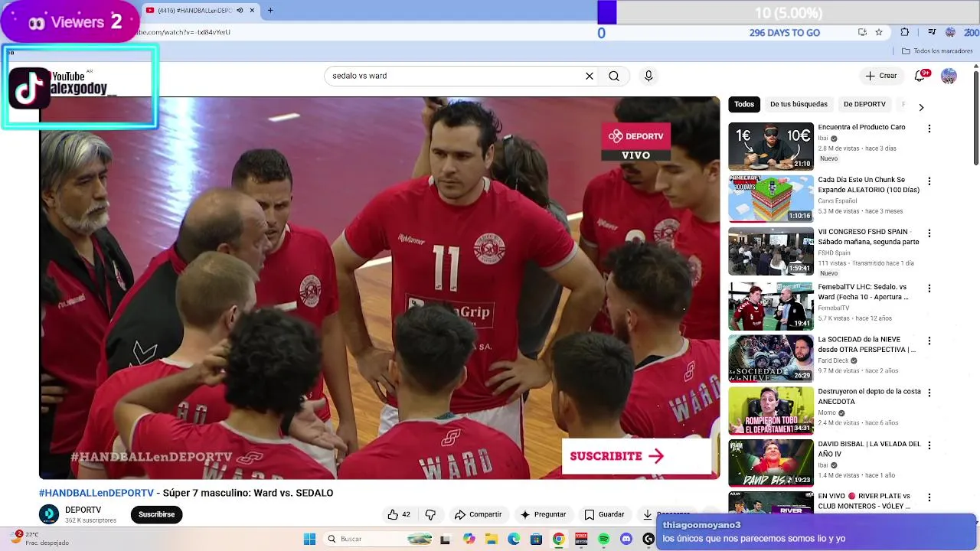Open options for 'La SOCIEDAD de la NIEVE'
The width and height of the screenshot is (980, 551).
pos(929,341)
